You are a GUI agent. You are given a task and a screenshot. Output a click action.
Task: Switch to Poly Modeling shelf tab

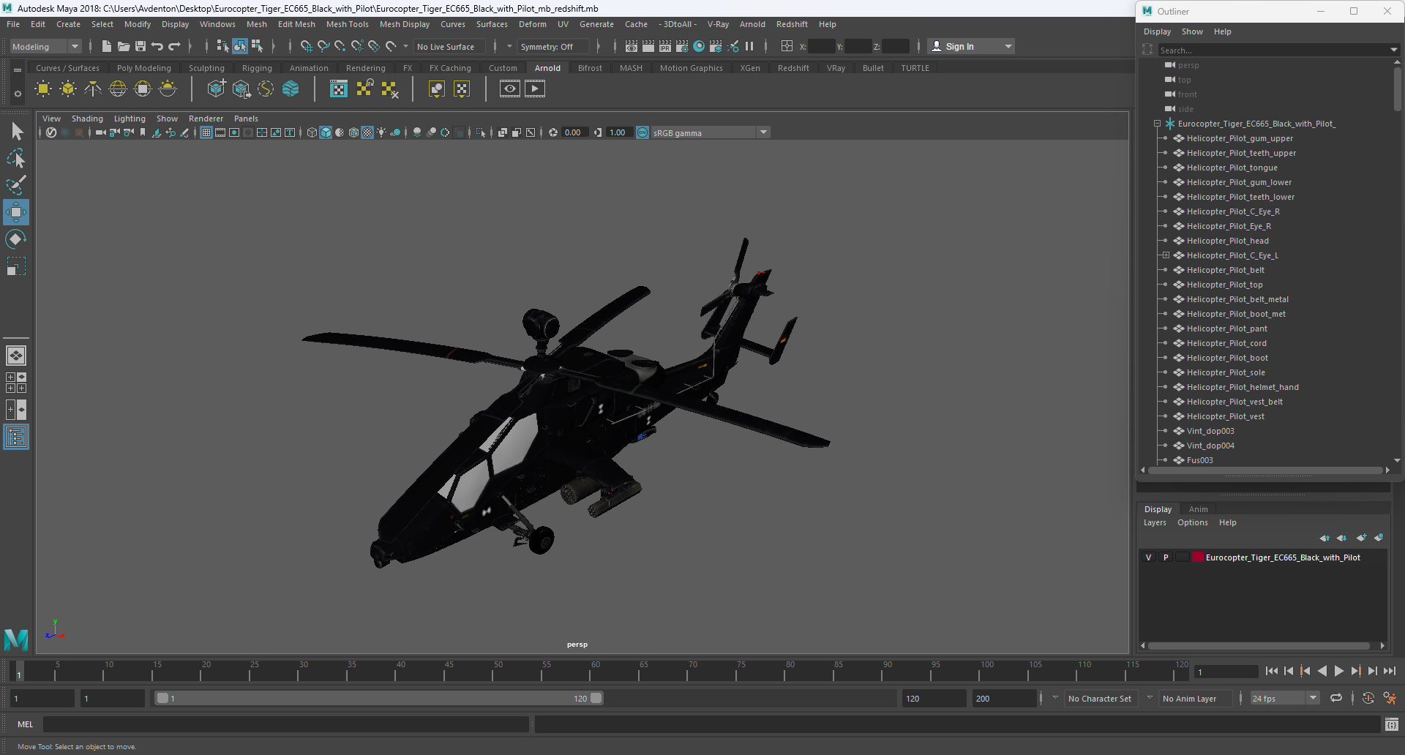tap(143, 68)
